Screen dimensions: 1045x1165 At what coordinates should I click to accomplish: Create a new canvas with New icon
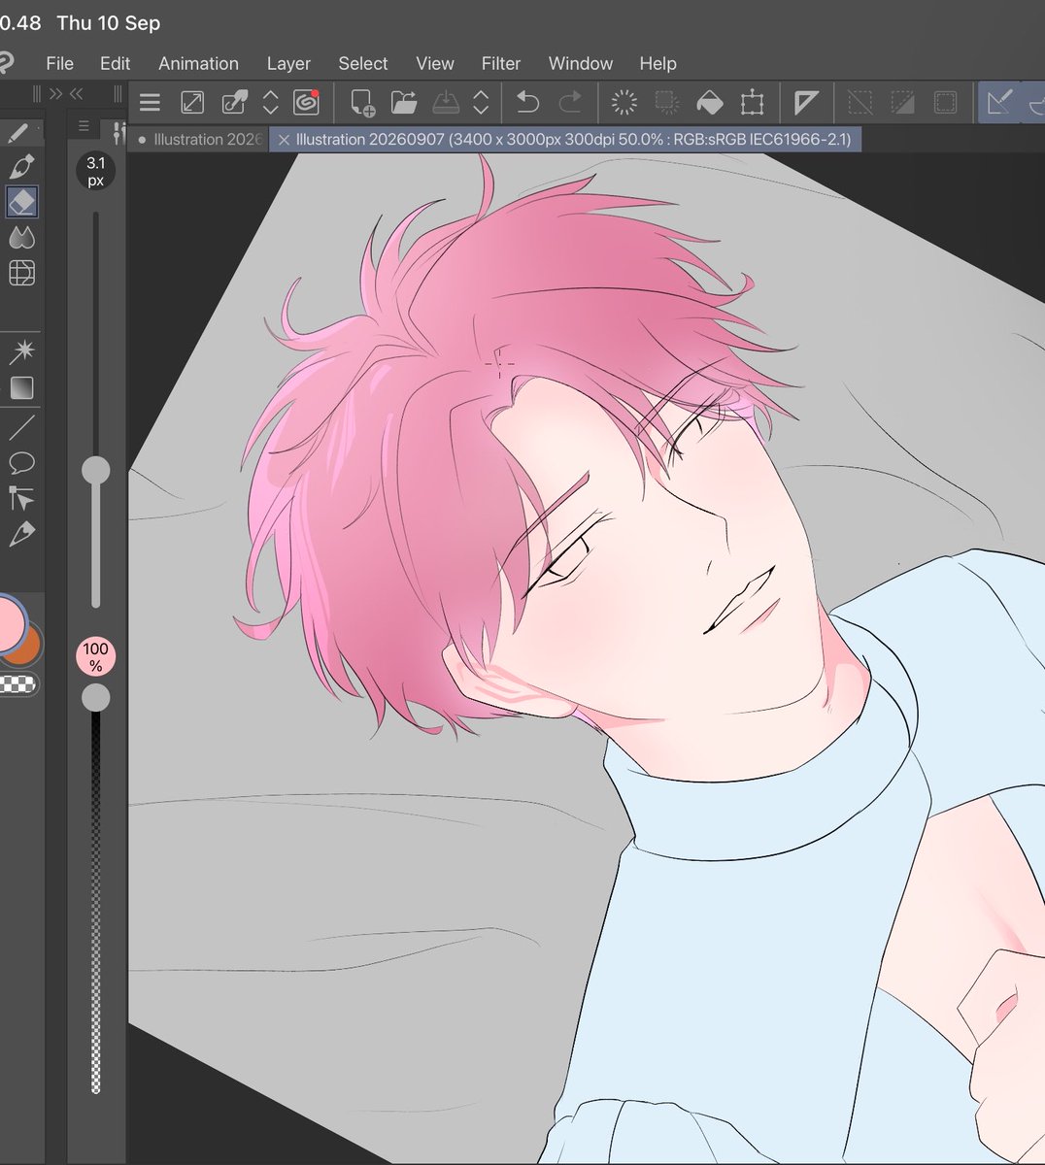tap(362, 103)
